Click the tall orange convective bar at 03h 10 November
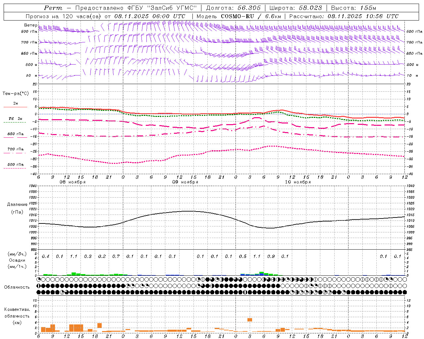 tap(250, 320)
